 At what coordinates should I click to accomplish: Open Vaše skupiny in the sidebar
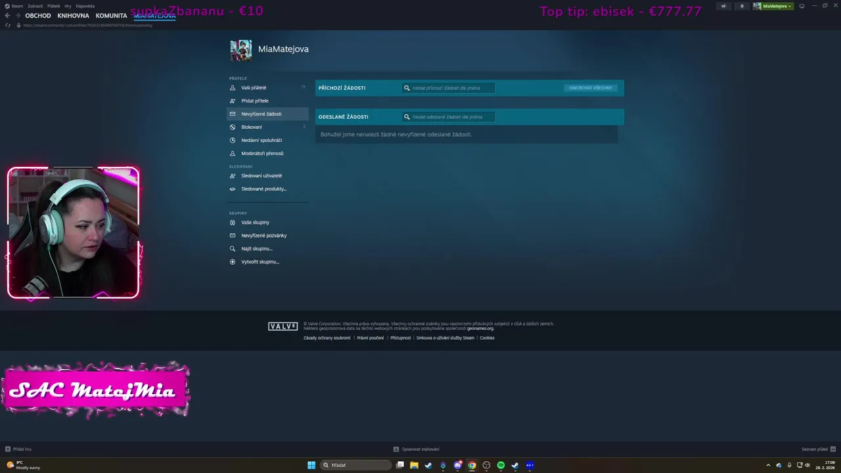(268, 222)
